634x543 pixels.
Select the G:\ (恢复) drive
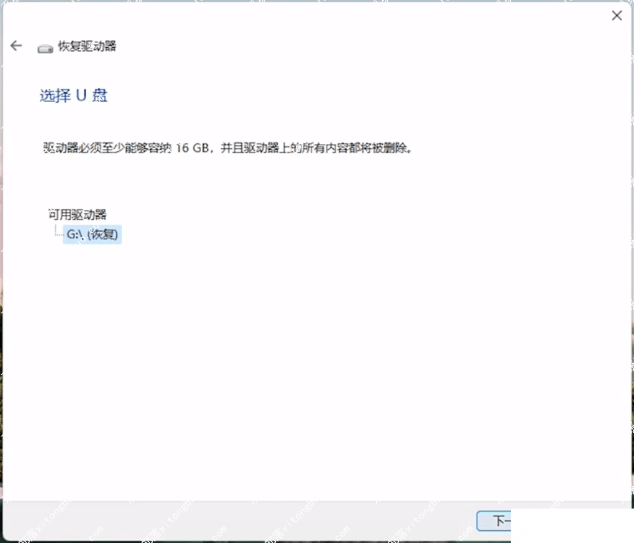pos(92,235)
